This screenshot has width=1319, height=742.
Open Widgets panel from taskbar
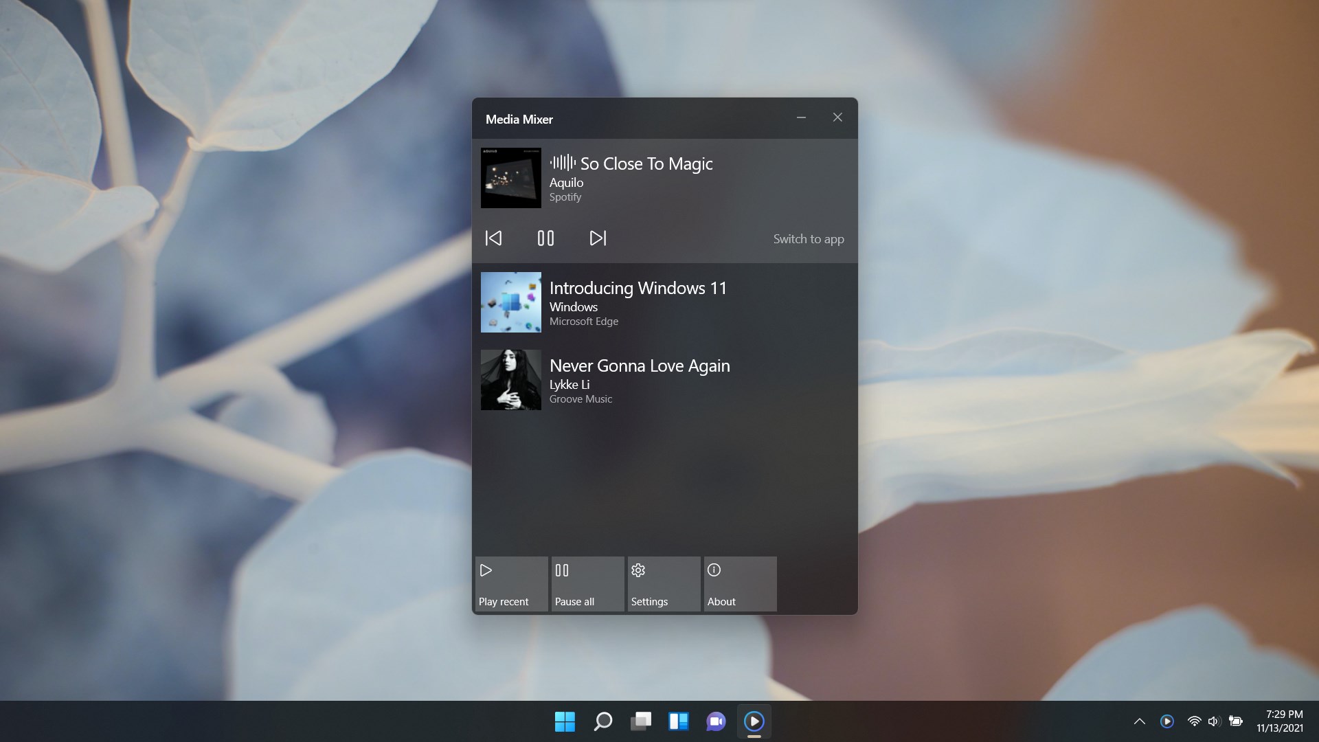678,721
